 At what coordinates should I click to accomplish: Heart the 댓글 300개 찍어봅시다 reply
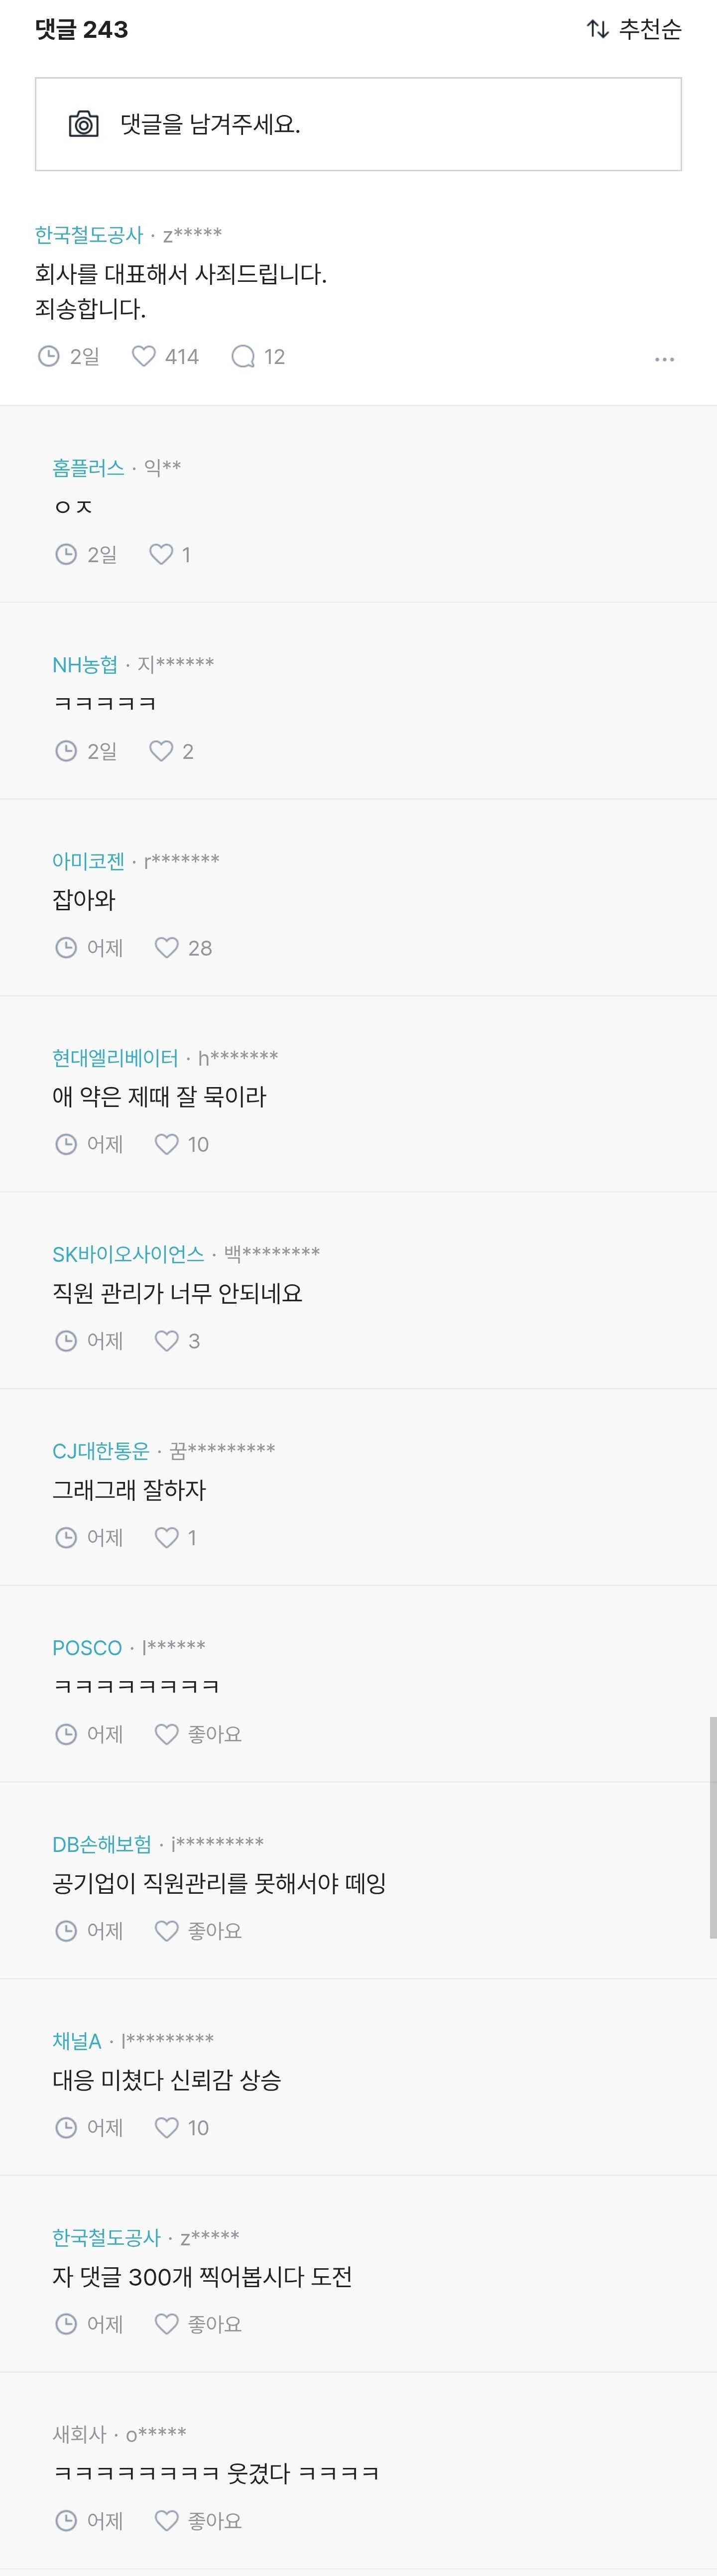tap(166, 2323)
